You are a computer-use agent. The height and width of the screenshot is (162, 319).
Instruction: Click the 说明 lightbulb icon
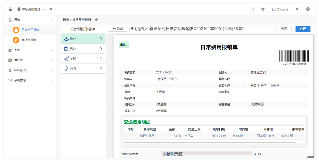click(66, 68)
